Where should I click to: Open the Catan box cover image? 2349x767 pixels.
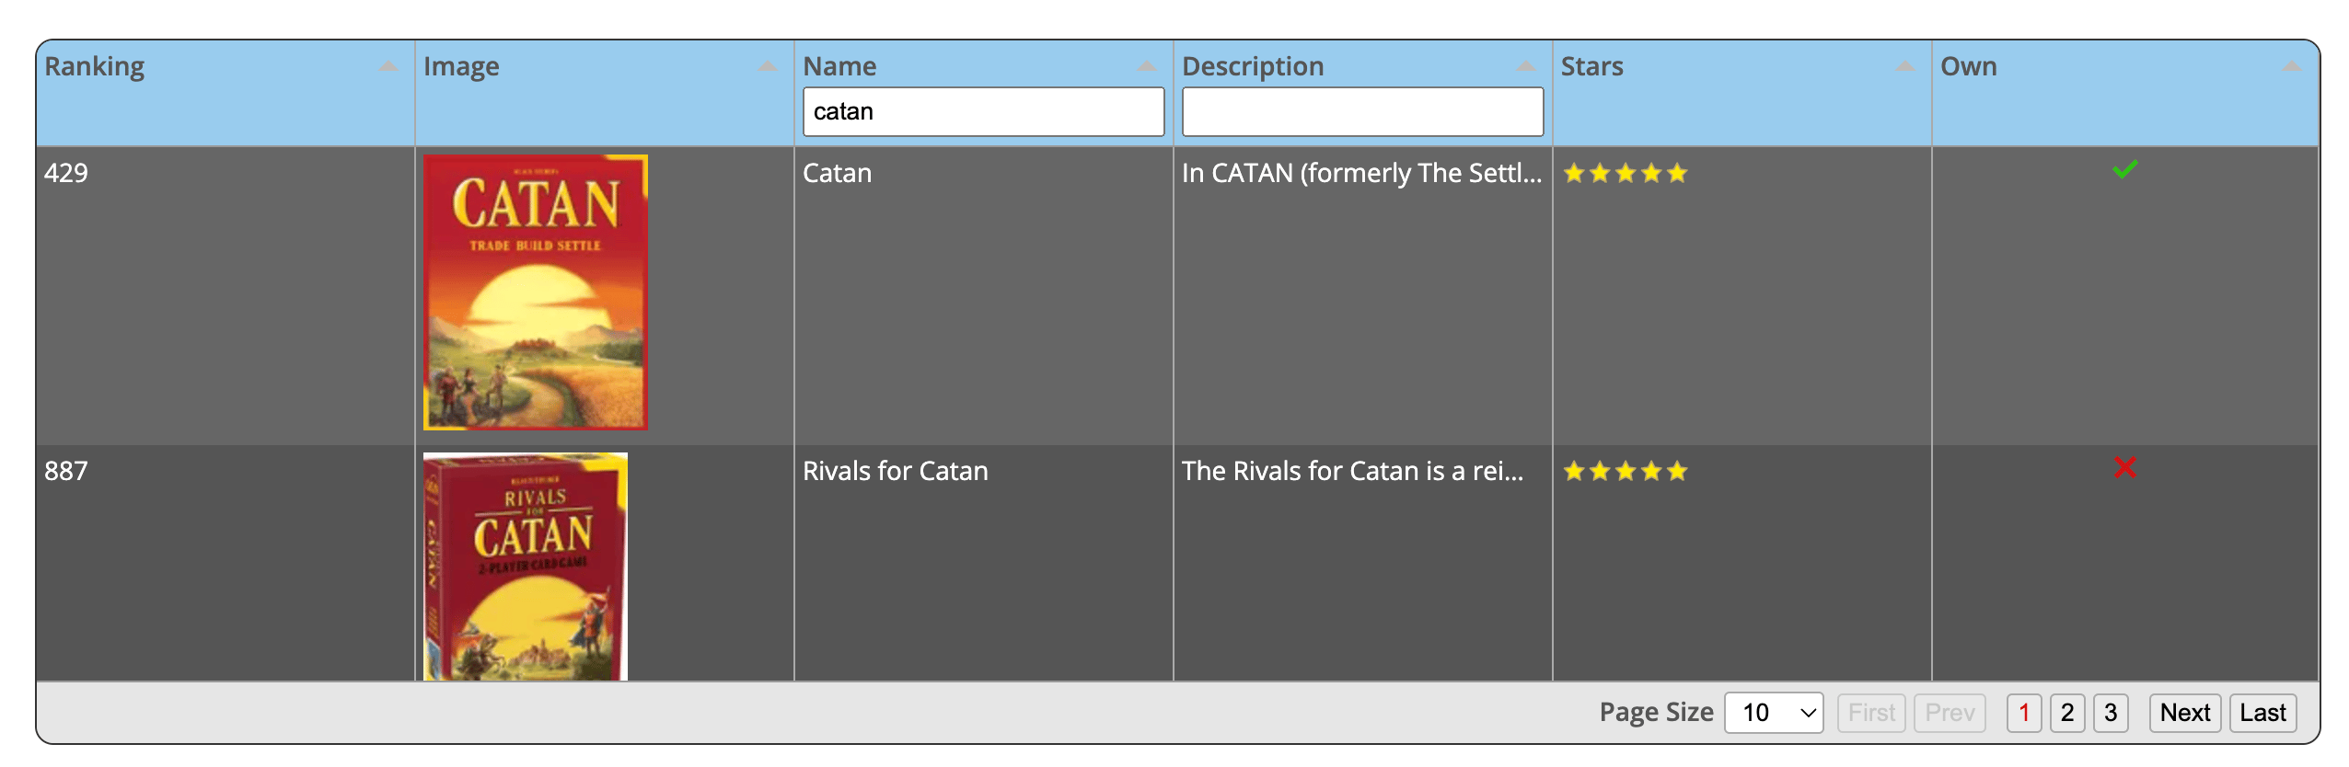[535, 292]
